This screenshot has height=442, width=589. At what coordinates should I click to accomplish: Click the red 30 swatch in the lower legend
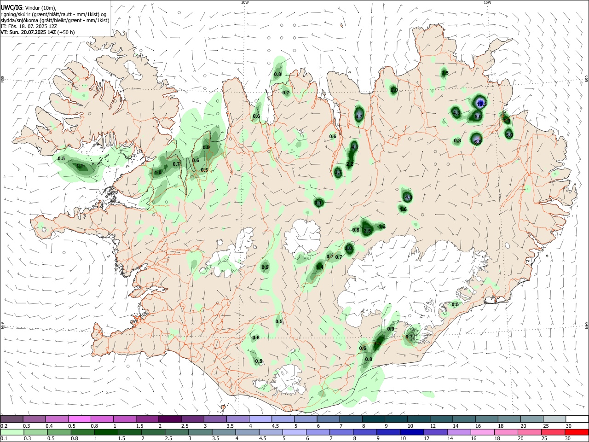click(x=576, y=432)
